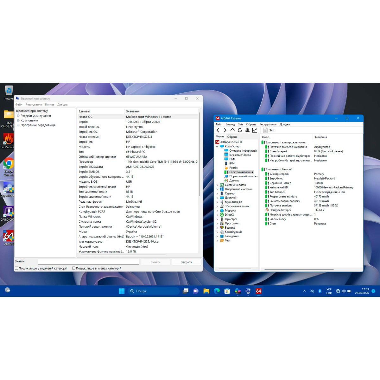Expand the Збереження даних node
The width and height of the screenshot is (380, 380).
(x=217, y=206)
